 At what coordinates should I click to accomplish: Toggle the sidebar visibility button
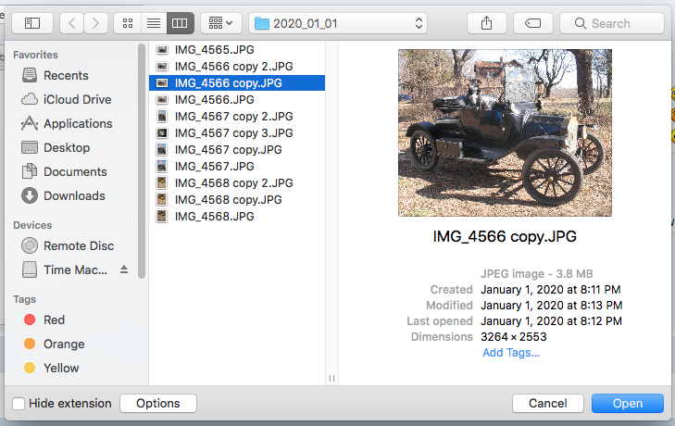pos(32,23)
